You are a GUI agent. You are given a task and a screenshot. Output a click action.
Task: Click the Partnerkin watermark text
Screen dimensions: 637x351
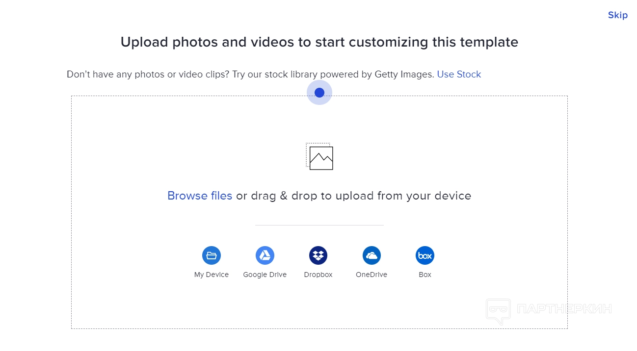tap(564, 309)
